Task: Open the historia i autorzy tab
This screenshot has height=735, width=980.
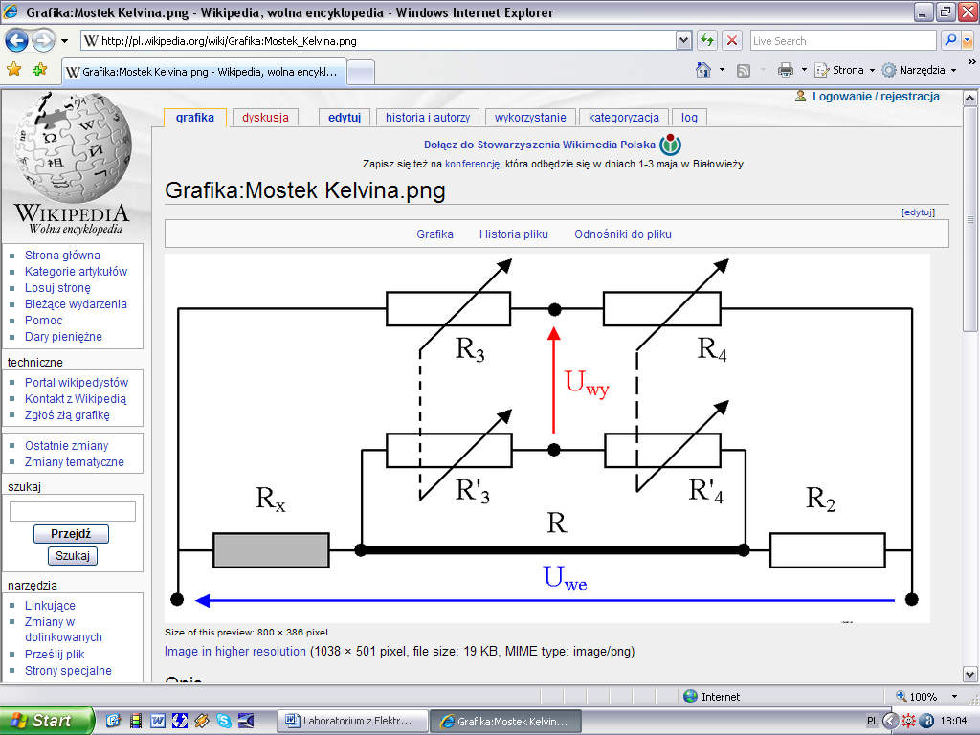Action: pos(428,118)
